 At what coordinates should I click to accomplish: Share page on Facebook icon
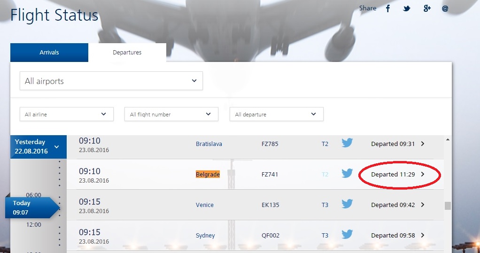pyautogui.click(x=388, y=8)
